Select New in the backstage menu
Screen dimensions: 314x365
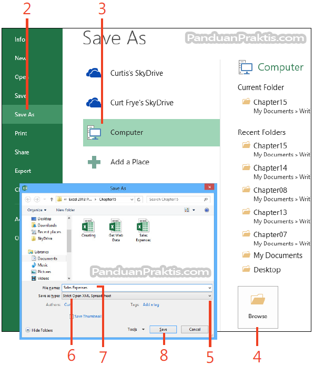(x=21, y=58)
